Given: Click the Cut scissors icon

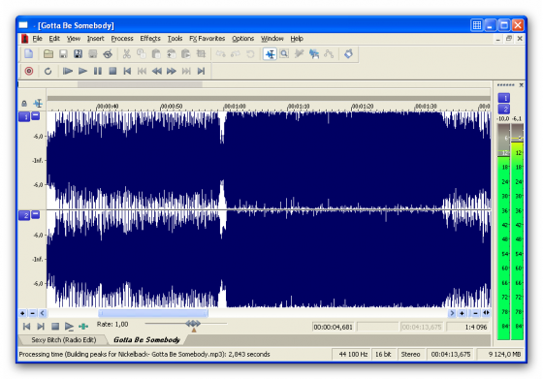Looking at the screenshot, I should [126, 54].
